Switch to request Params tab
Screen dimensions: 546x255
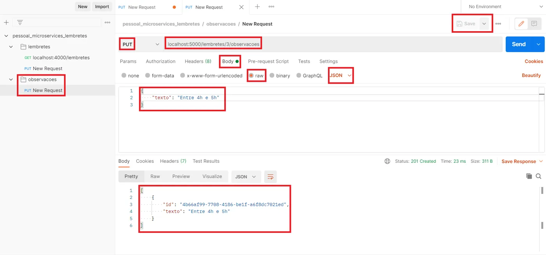(128, 62)
